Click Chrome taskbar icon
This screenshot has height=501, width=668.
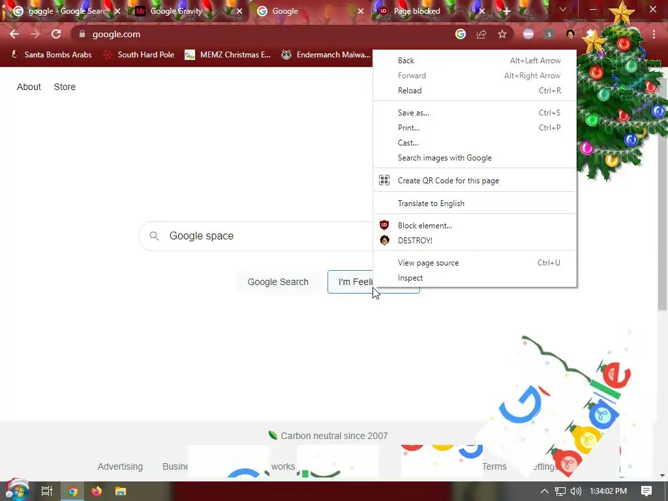pyautogui.click(x=73, y=491)
